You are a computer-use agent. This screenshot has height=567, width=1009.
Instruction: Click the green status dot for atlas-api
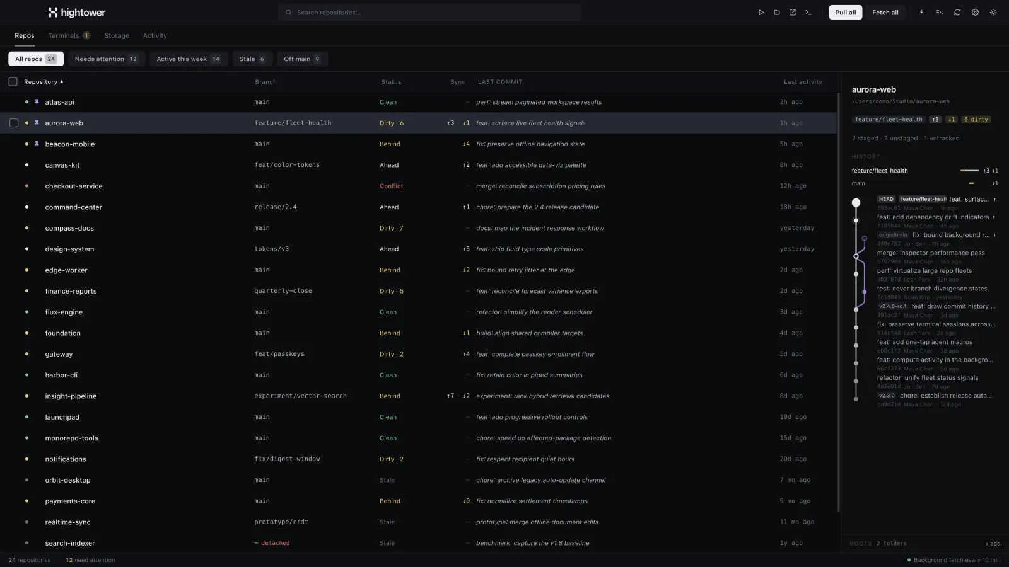pyautogui.click(x=26, y=102)
